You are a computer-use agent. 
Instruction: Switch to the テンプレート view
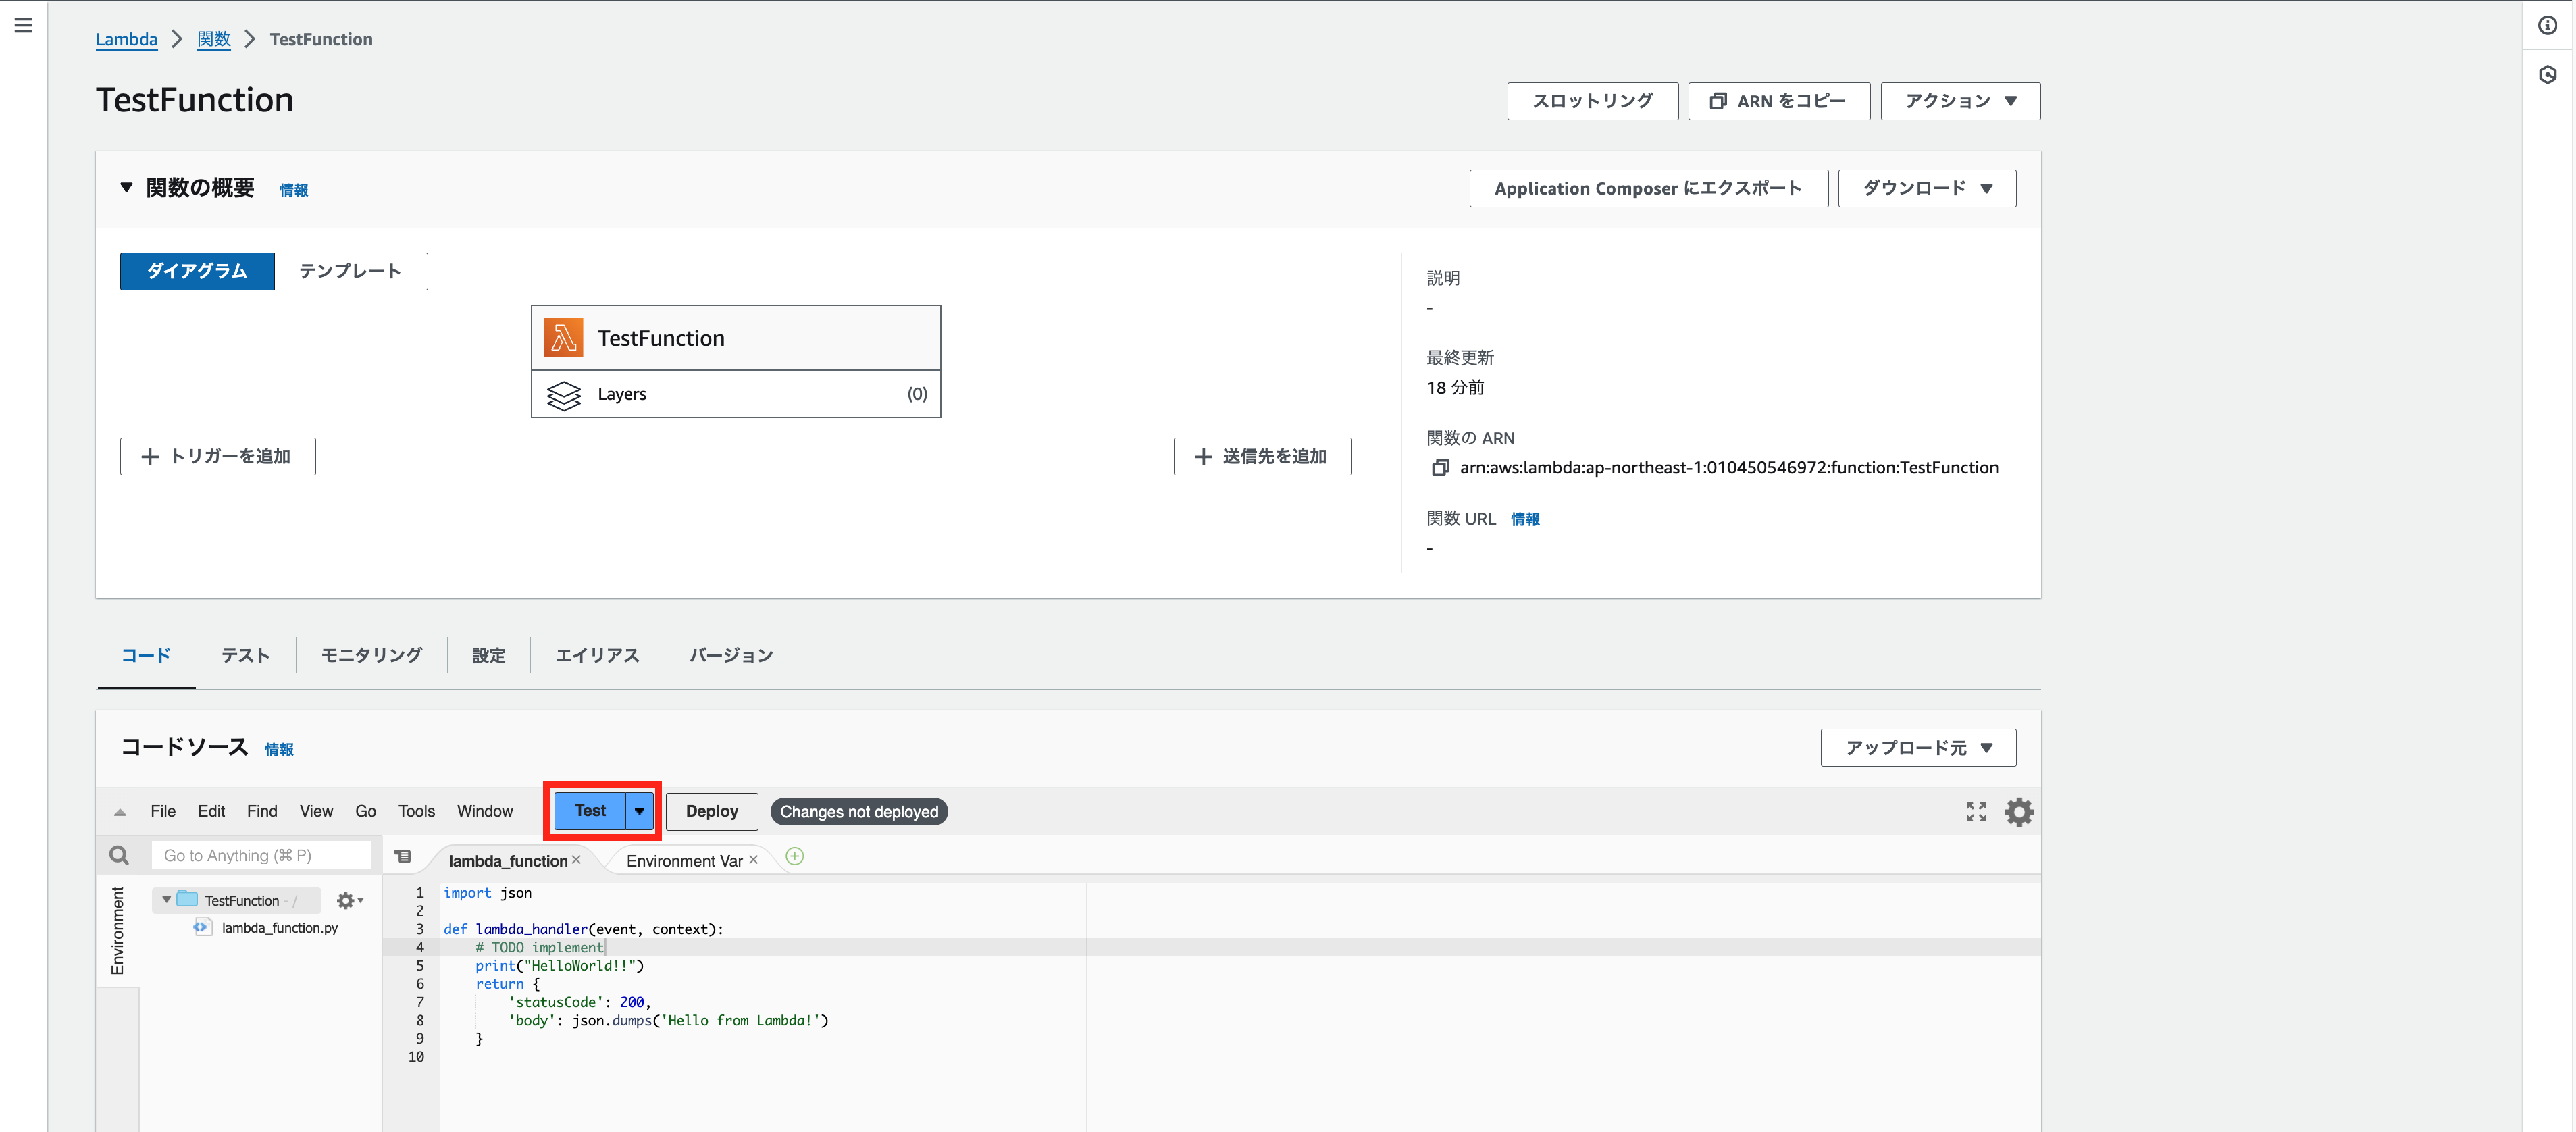pyautogui.click(x=350, y=271)
